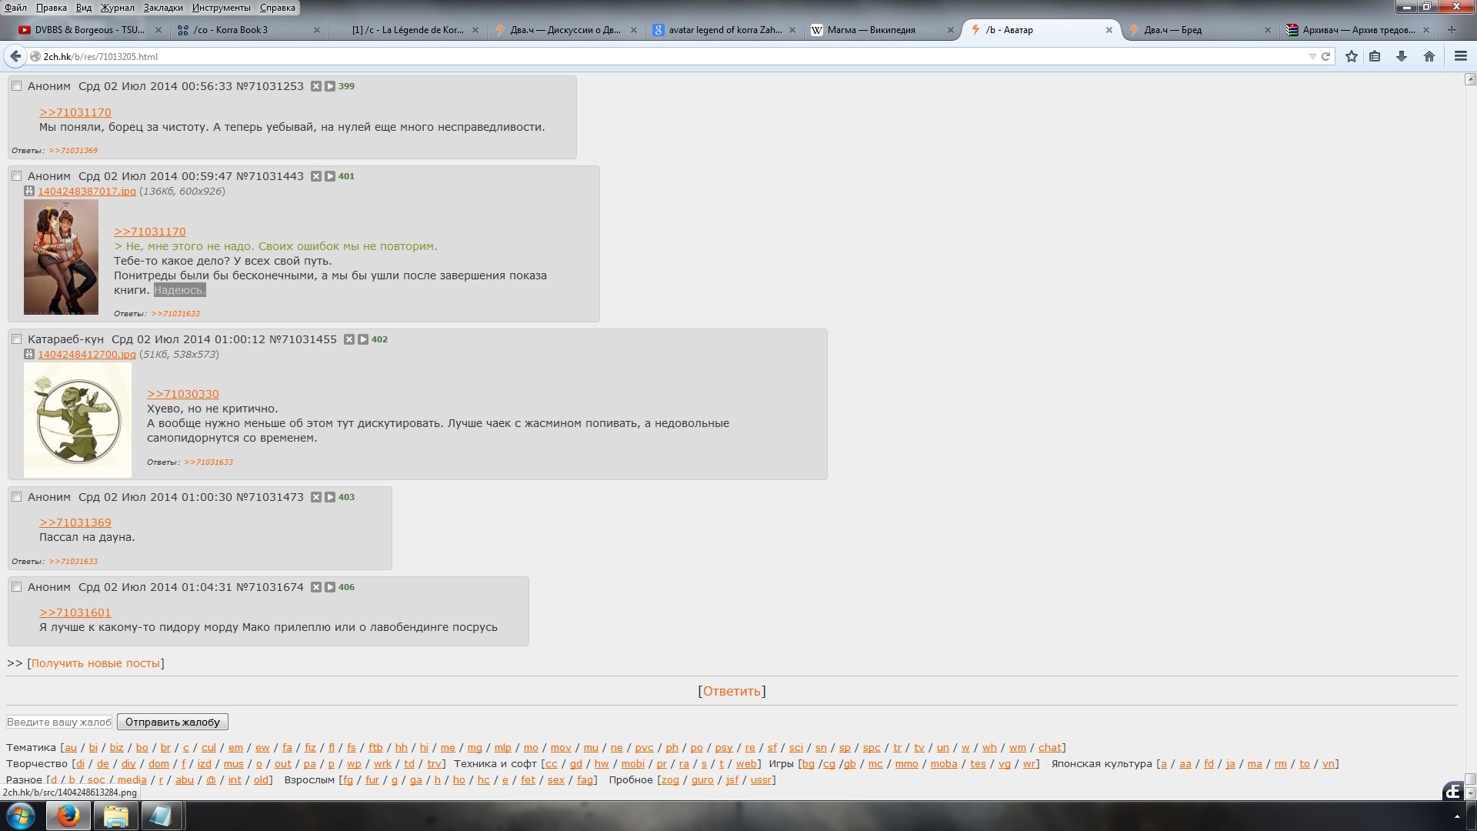The image size is (1477, 831).
Task: Reload the page with refresh icon
Action: tap(1325, 56)
